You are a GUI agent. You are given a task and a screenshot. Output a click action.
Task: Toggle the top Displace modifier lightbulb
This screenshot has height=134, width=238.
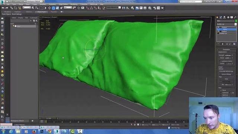(x=218, y=27)
